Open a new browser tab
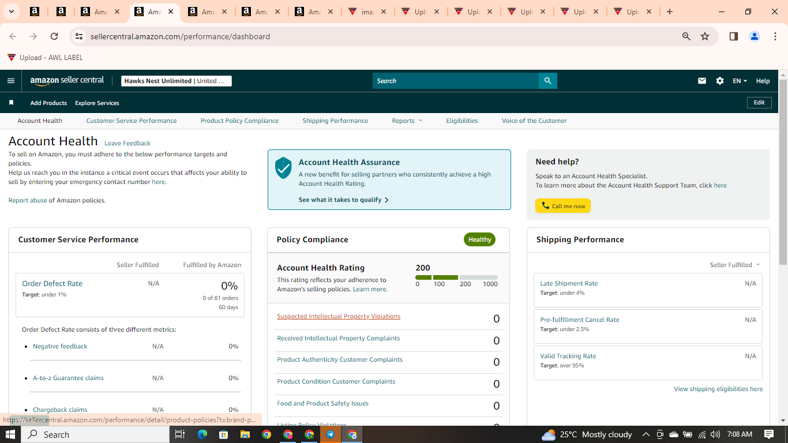Viewport: 788px width, 443px height. [670, 12]
